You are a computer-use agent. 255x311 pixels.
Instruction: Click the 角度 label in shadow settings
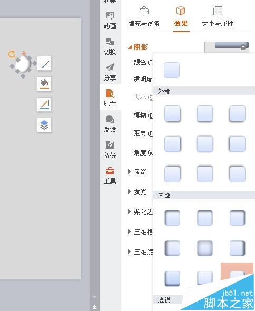pyautogui.click(x=143, y=153)
